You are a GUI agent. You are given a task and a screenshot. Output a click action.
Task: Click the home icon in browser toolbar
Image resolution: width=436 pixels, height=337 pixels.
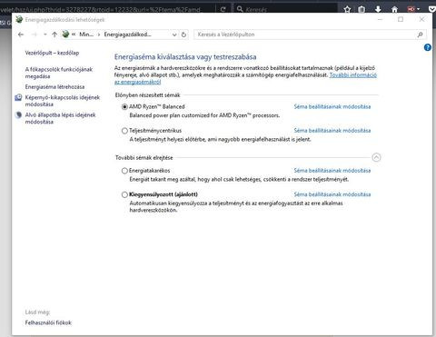tap(394, 9)
